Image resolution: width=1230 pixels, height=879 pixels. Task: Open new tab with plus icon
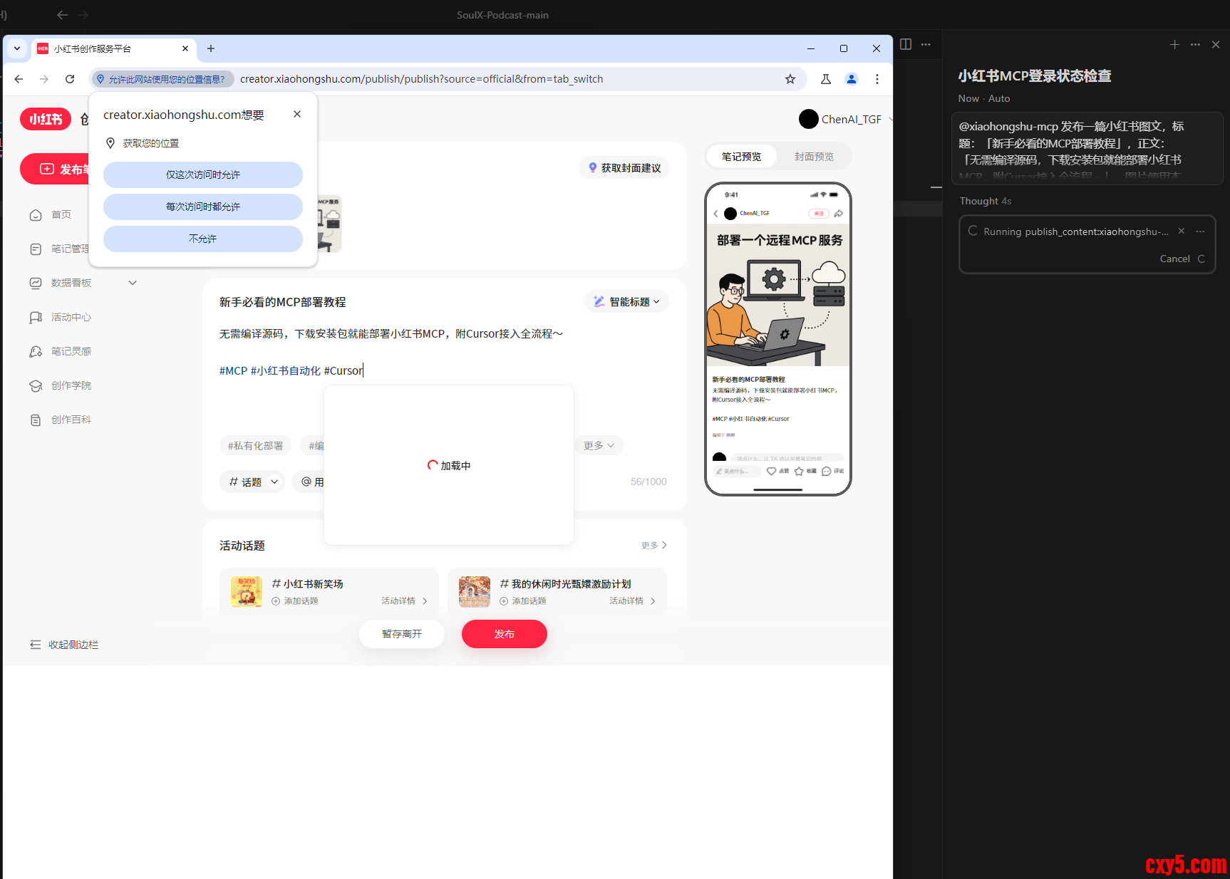pos(210,48)
